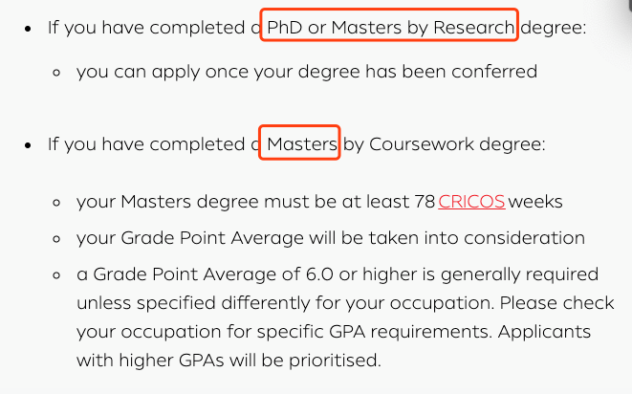Click the word "conferred"
The width and height of the screenshot is (632, 394).
coord(497,71)
